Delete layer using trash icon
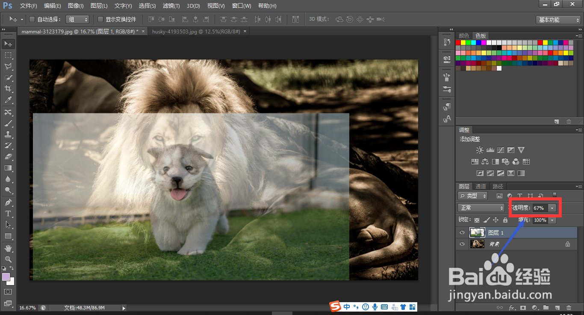 [x=568, y=307]
